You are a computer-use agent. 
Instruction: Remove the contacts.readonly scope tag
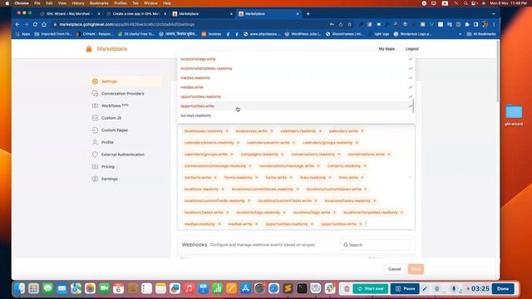[x=365, y=166]
